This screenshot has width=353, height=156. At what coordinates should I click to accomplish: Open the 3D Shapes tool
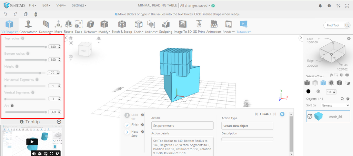9,27
